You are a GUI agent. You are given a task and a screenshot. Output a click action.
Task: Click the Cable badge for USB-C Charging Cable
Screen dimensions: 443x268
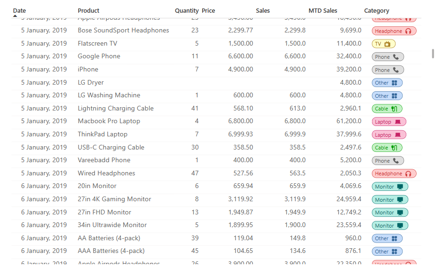tap(387, 148)
